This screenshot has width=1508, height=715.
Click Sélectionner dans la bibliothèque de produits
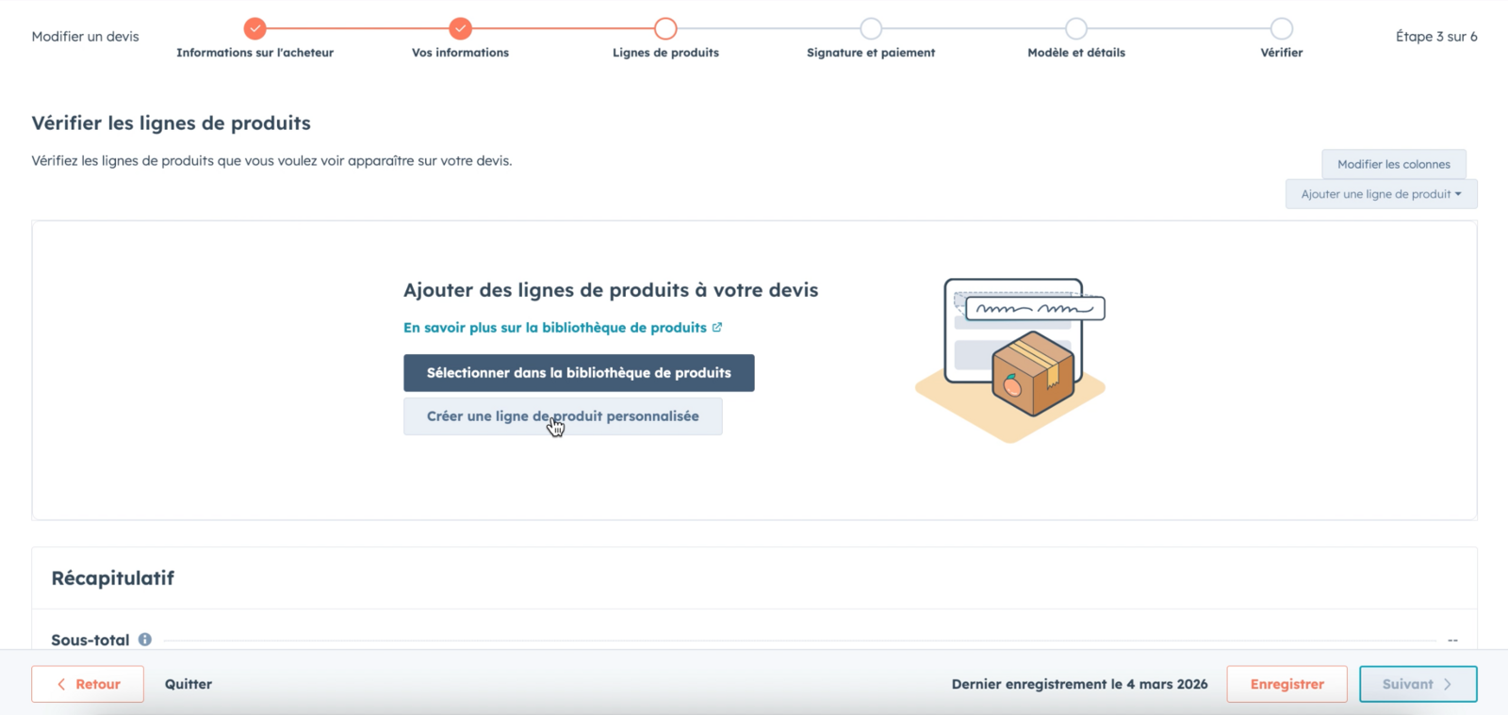579,373
